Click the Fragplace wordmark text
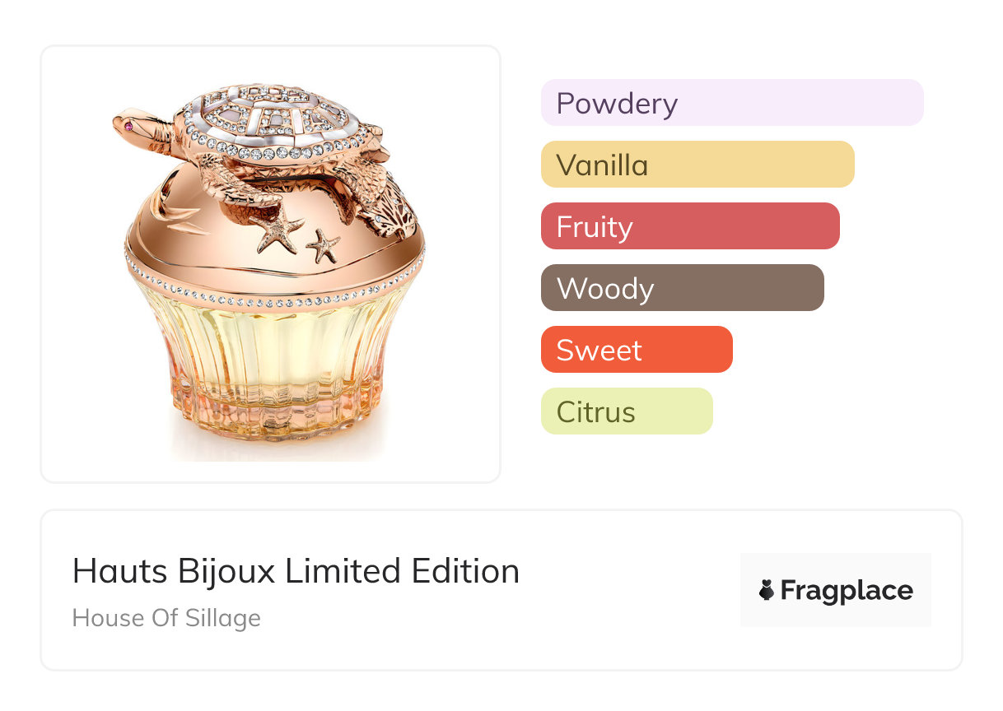 (x=847, y=591)
